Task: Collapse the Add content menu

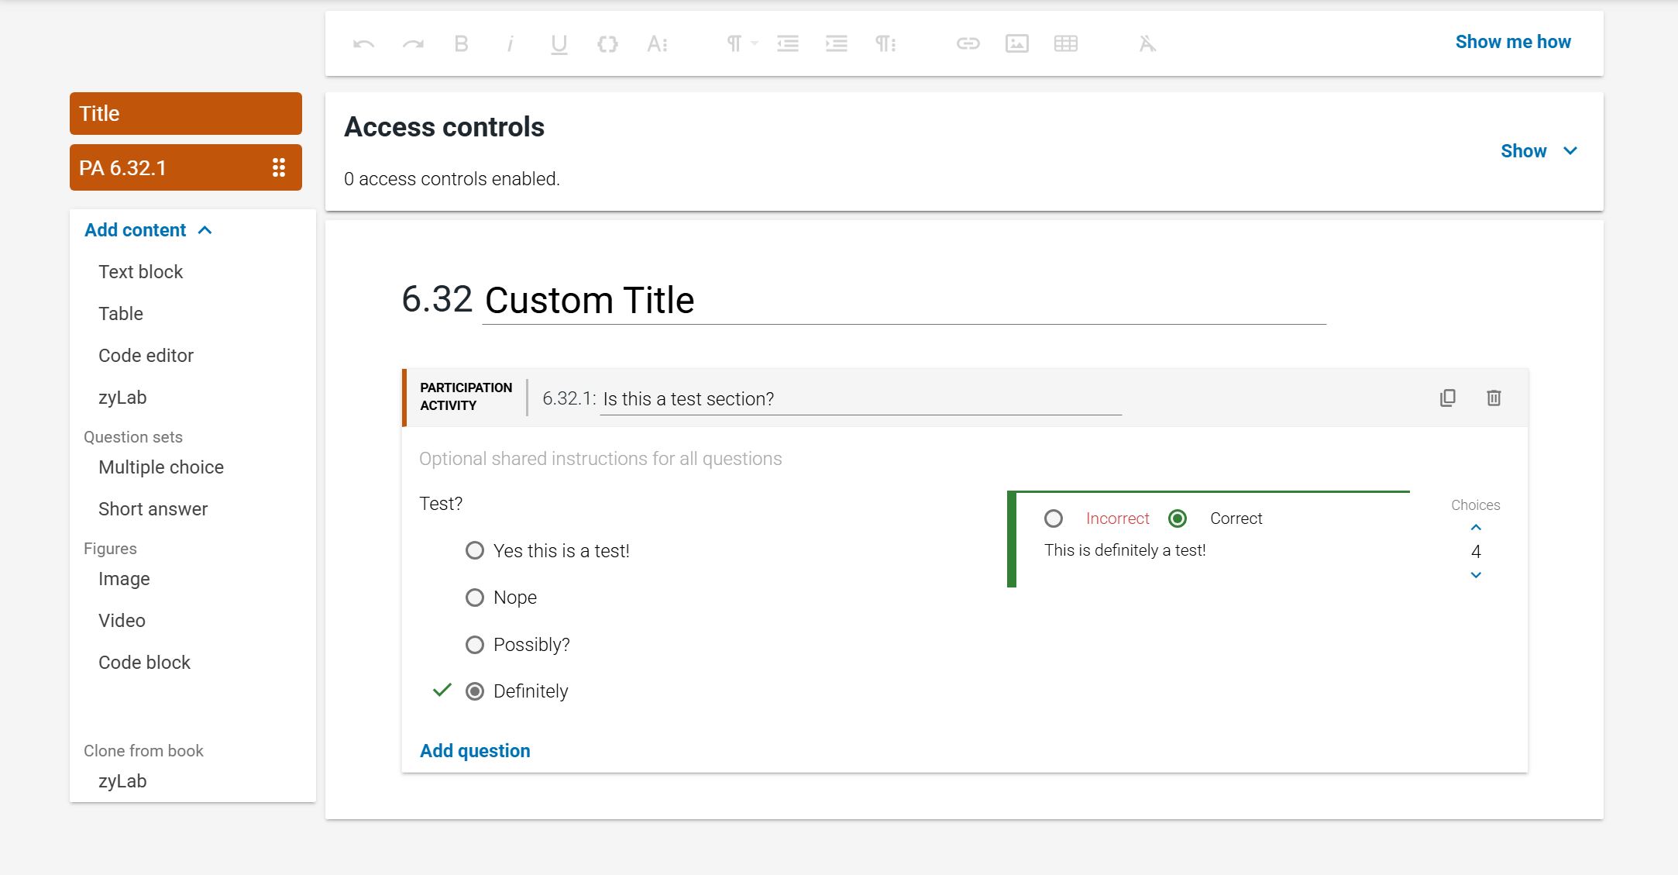Action: point(148,230)
